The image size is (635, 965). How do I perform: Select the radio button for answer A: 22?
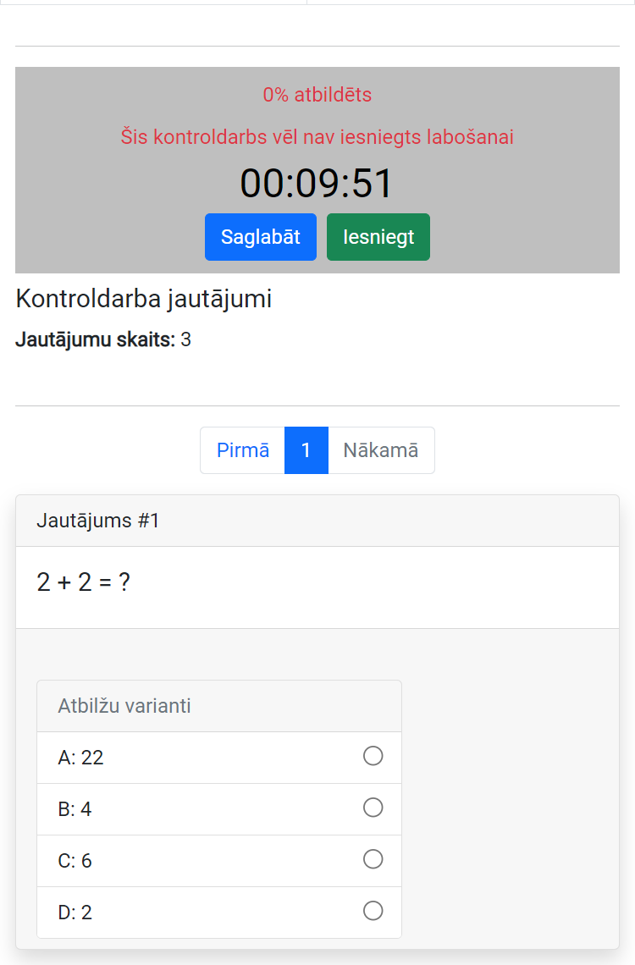(x=373, y=756)
